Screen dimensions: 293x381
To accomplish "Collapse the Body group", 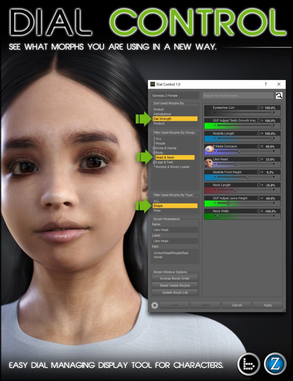I will 155,153.
